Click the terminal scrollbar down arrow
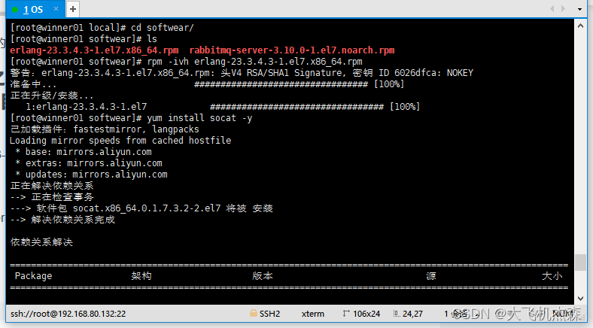This screenshot has width=593, height=328. [580, 299]
